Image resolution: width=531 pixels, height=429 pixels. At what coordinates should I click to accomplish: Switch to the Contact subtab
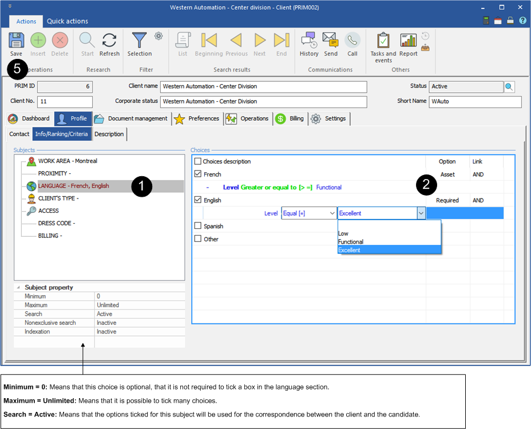click(19, 134)
